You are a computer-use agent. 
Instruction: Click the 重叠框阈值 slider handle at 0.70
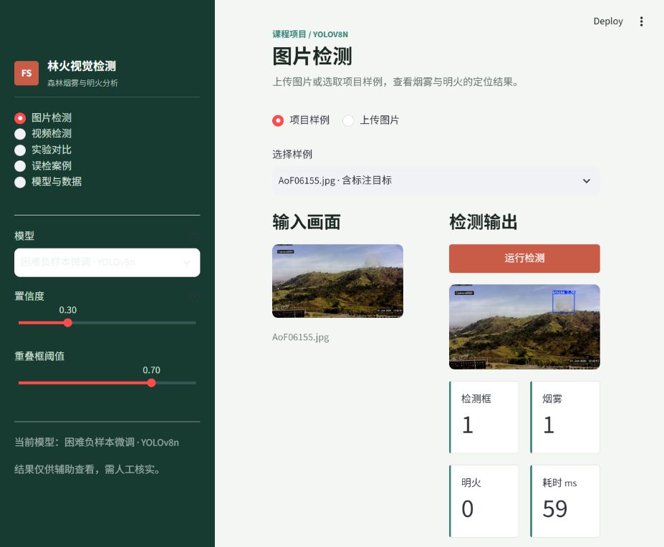[x=151, y=383]
